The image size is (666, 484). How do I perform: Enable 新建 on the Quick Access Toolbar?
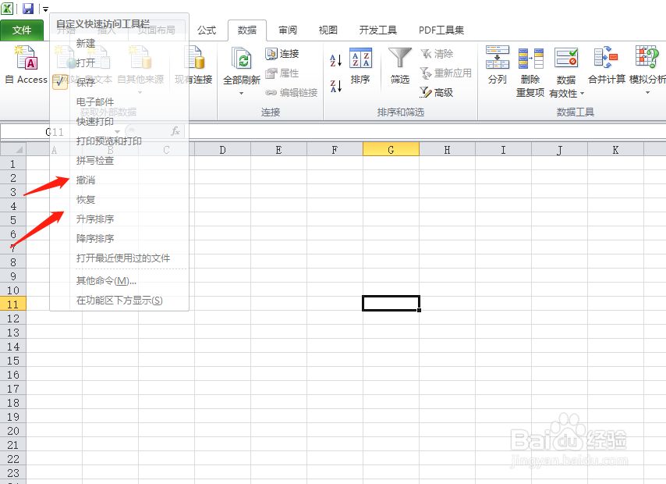(x=83, y=42)
